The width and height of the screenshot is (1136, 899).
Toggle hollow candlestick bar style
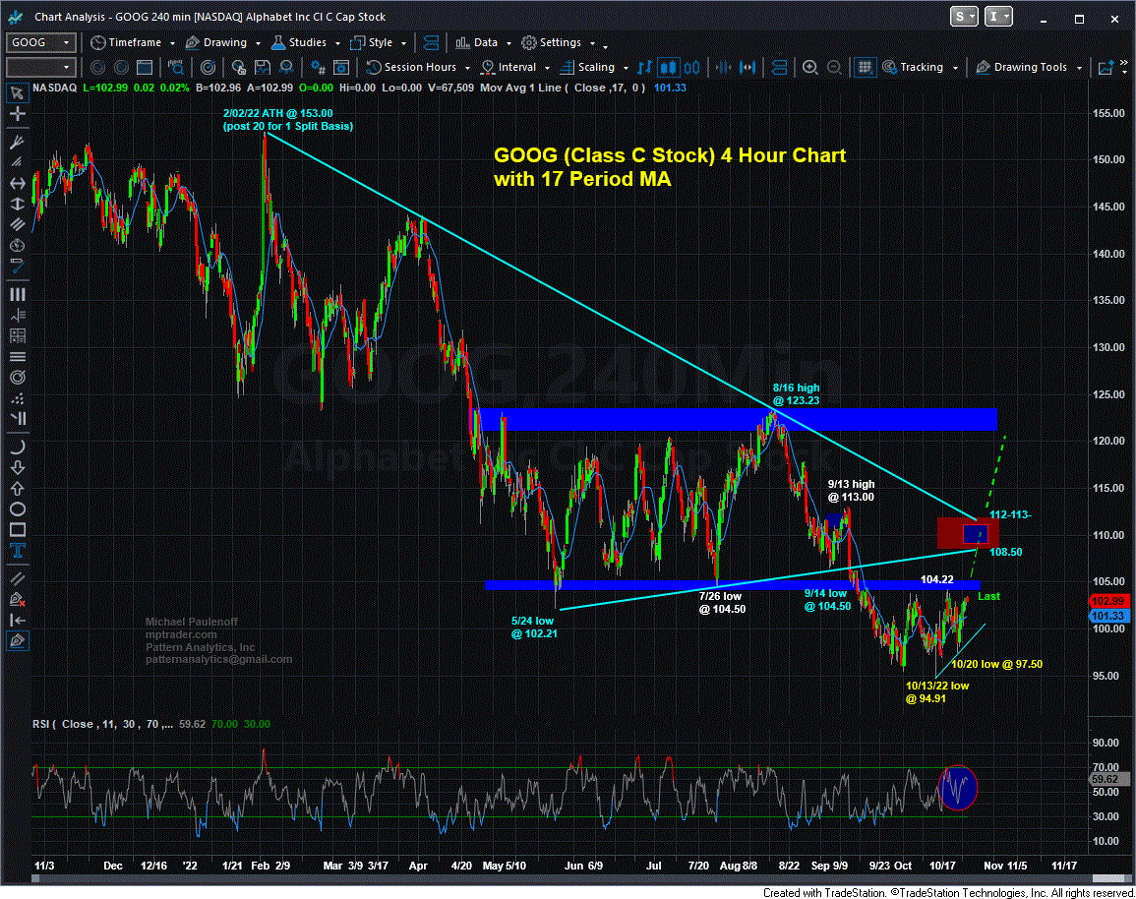coord(692,67)
